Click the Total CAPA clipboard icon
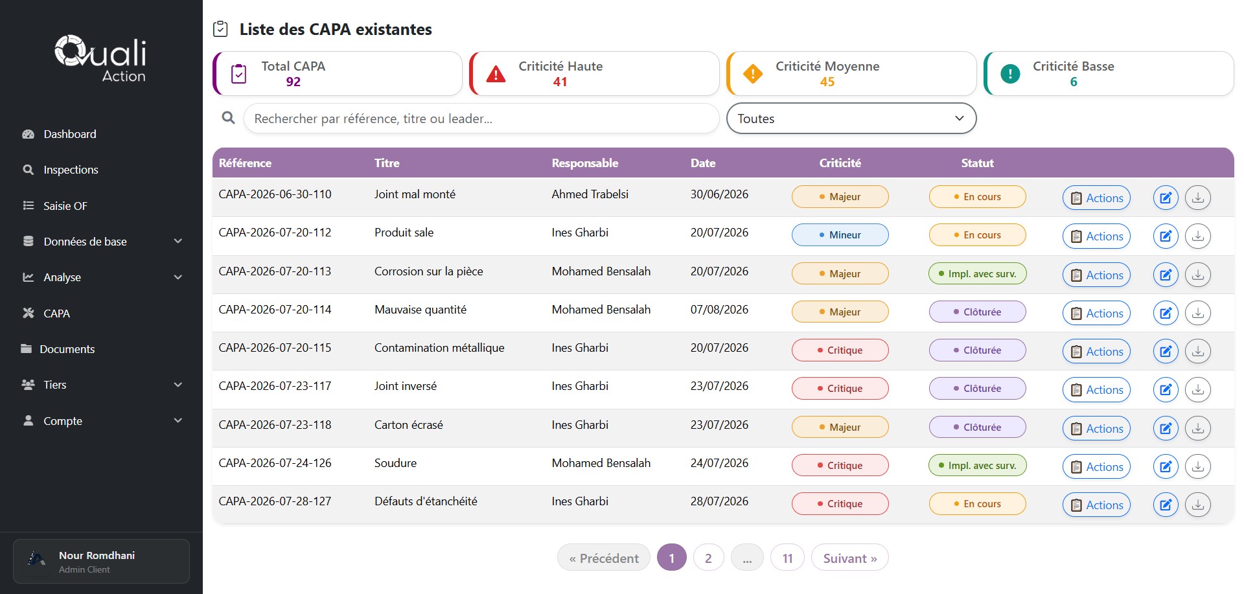This screenshot has height=594, width=1244. pos(238,74)
